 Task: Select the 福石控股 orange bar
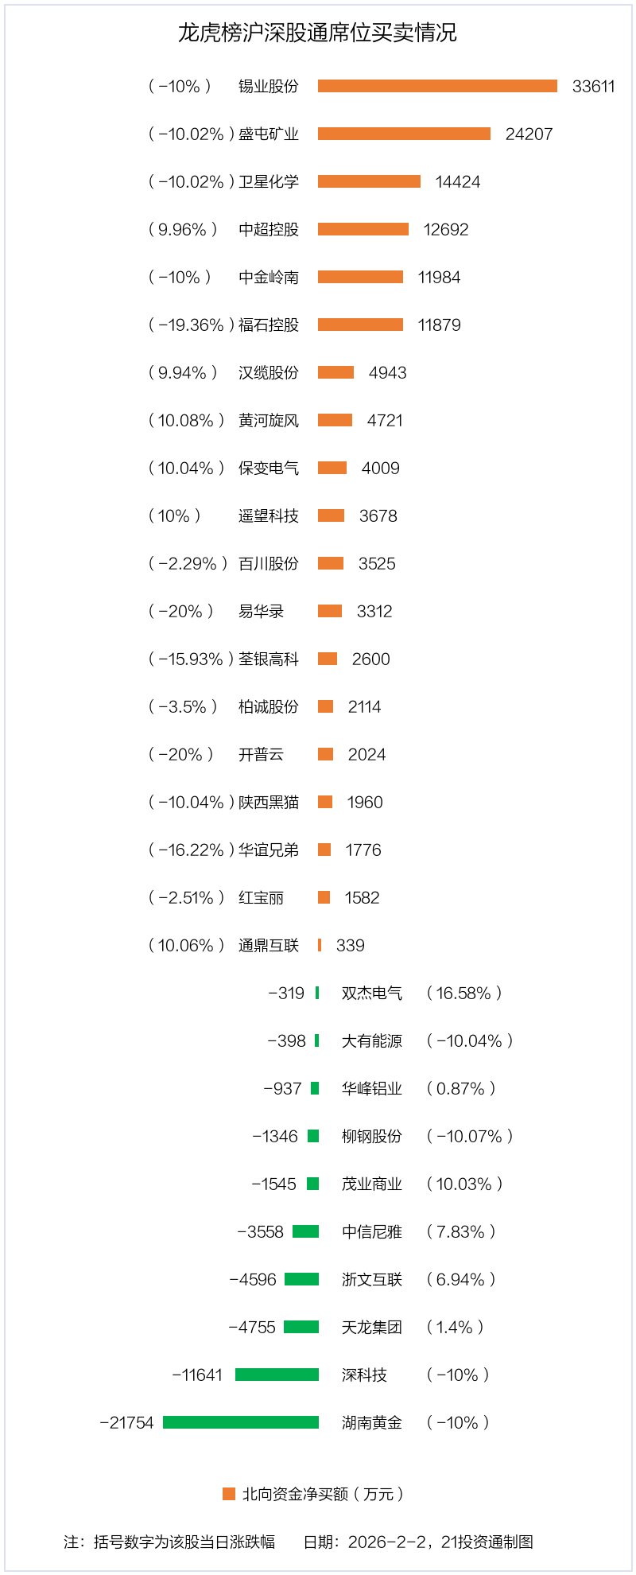[360, 325]
